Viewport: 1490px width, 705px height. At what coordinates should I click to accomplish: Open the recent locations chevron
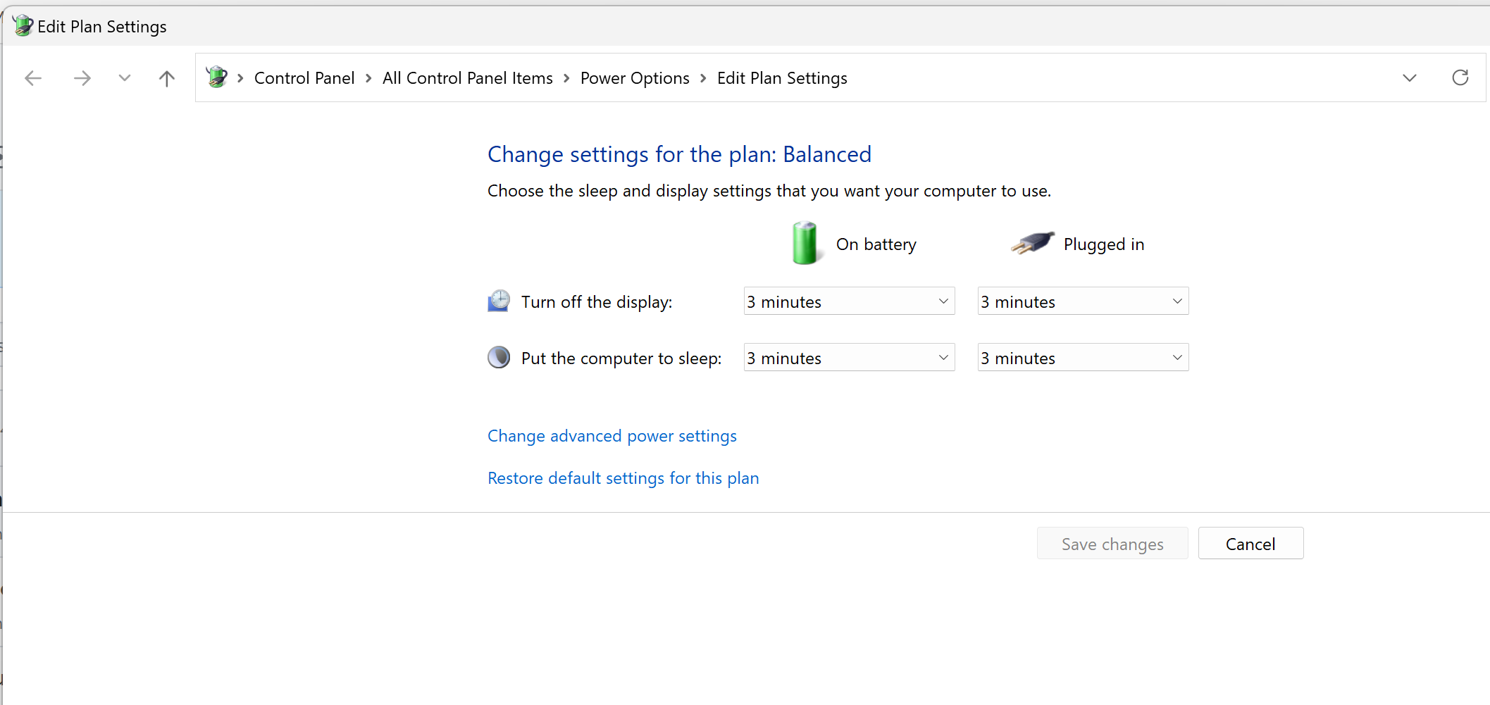point(124,78)
